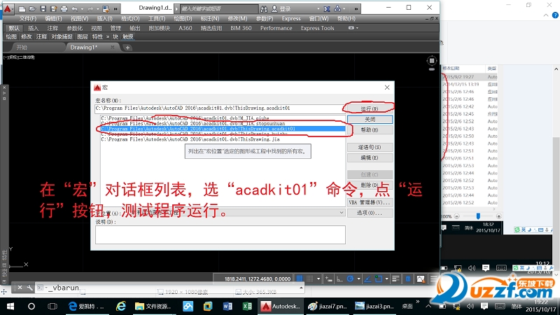Open Word from the Windows taskbar
Image resolution: width=560 pixels, height=315 pixels.
[x=227, y=306]
